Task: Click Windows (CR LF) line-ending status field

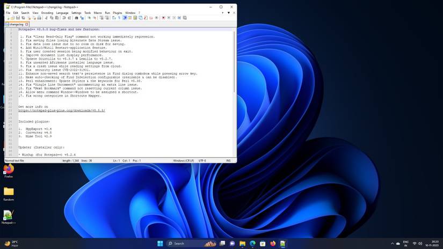Action: click(183, 160)
